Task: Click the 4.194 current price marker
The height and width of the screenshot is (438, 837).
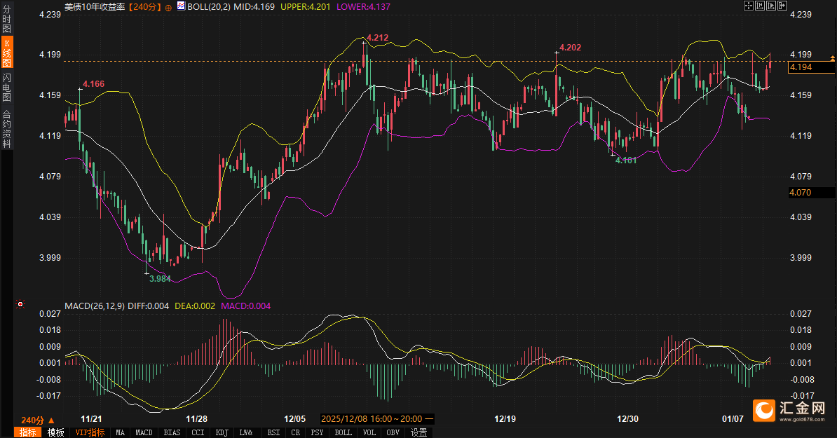Action: click(801, 67)
